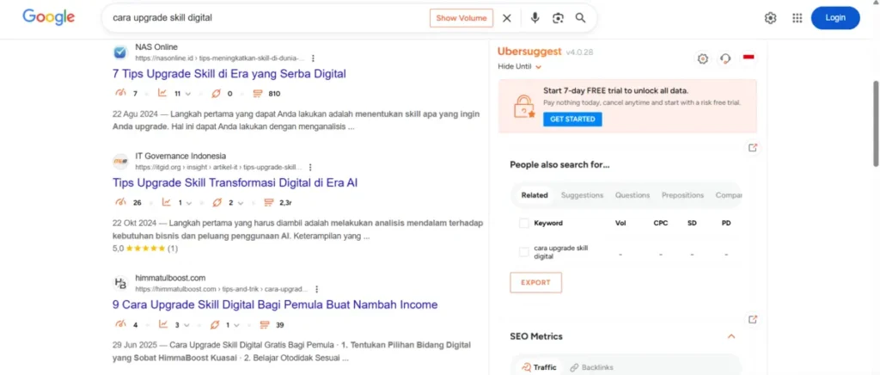Click traffic chart icon on himmatulboost result
This screenshot has width=880, height=375.
163,324
